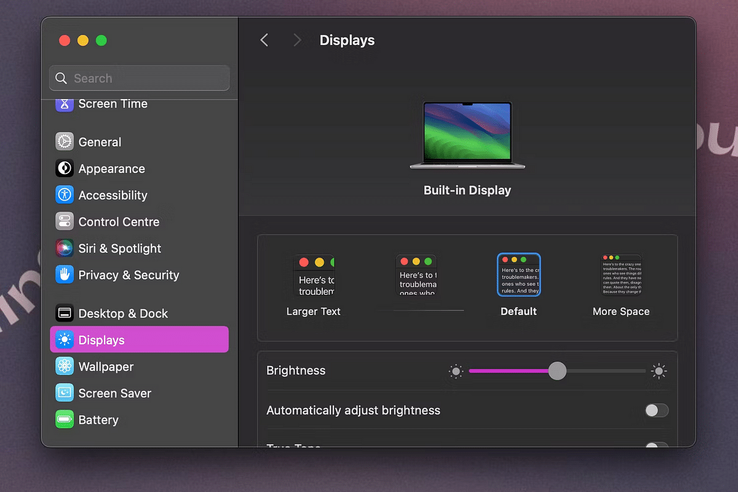The height and width of the screenshot is (492, 738).
Task: Adjust the Brightness slider
Action: click(557, 371)
